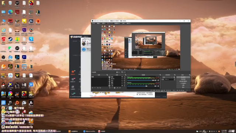Click 退出 exit button in Controls
Viewport: 236px width, 133px height.
(x=183, y=87)
